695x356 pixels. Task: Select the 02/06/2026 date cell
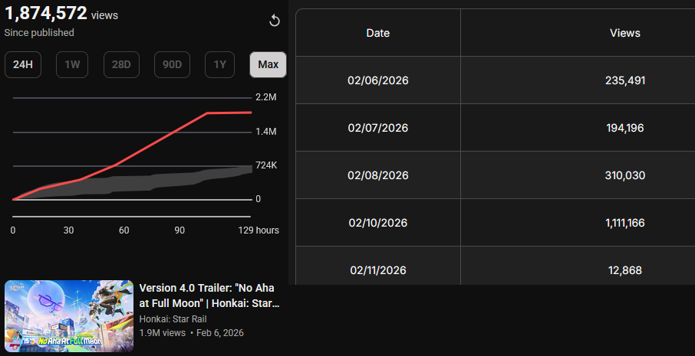378,80
